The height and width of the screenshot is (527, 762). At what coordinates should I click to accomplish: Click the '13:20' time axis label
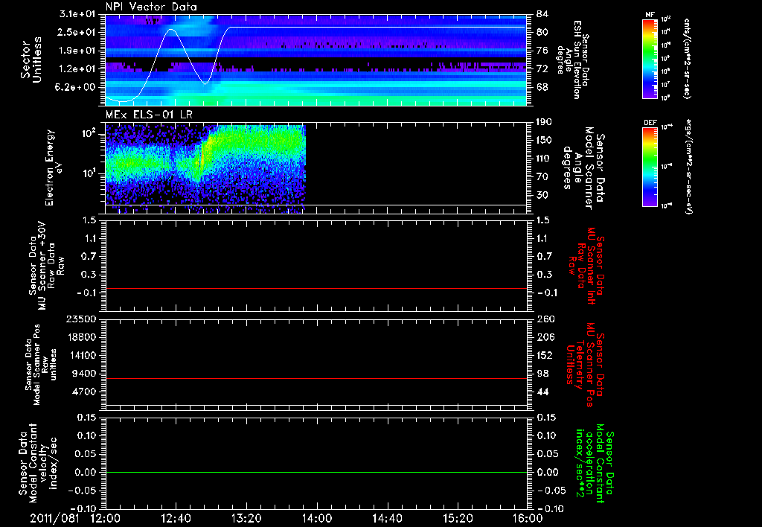click(246, 518)
